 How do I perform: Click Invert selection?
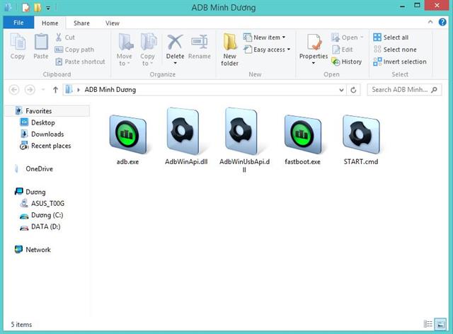click(x=399, y=62)
